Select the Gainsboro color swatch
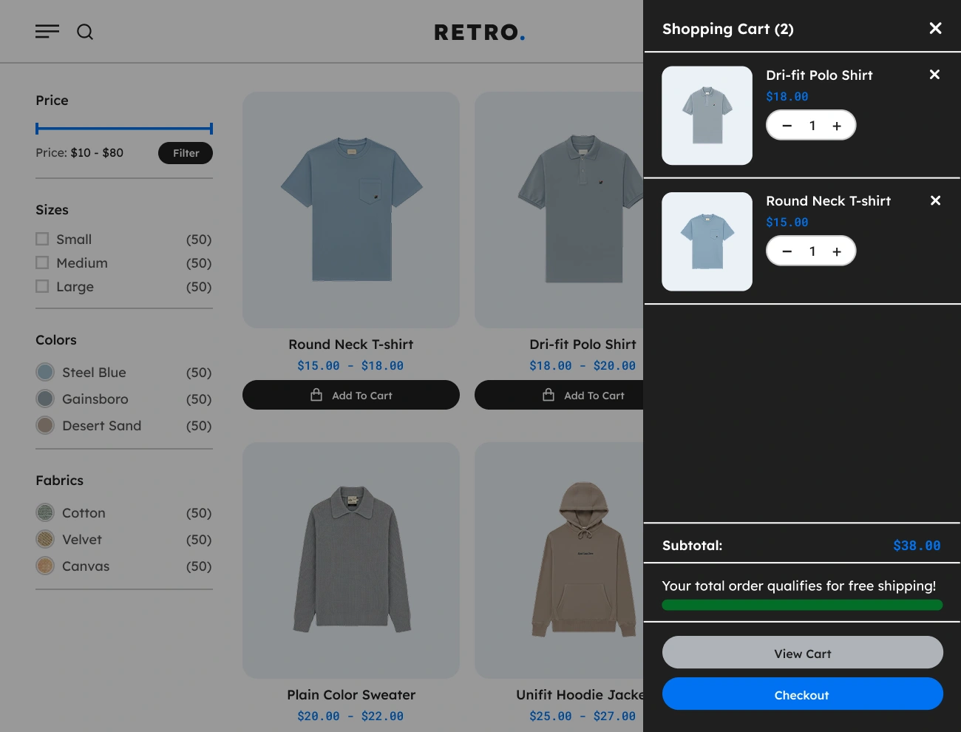This screenshot has width=961, height=732. tap(45, 399)
